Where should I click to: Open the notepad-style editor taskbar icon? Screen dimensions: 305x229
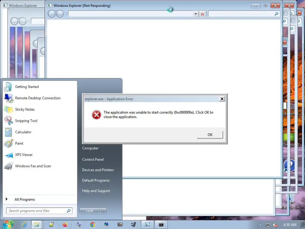pos(51,225)
